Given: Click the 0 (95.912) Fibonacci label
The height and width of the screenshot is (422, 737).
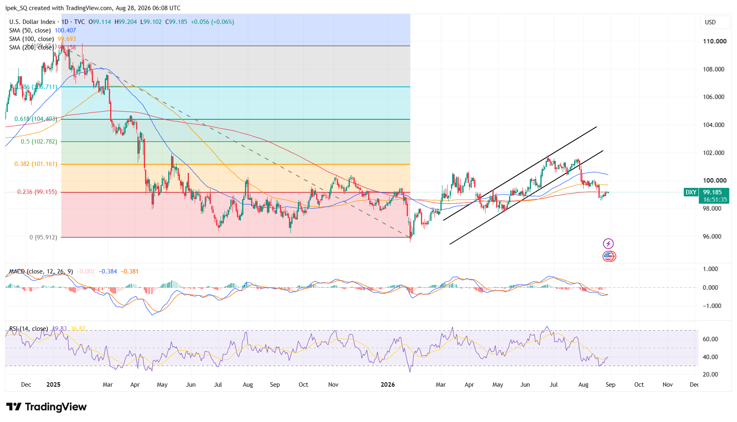Looking at the screenshot, I should click(43, 237).
